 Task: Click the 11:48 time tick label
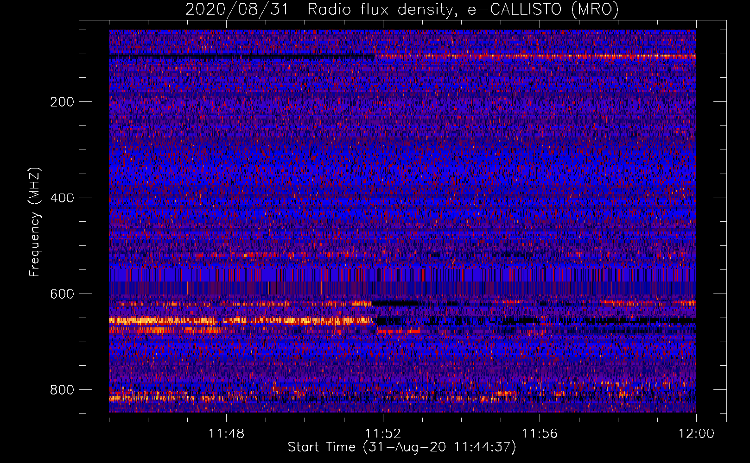click(x=226, y=434)
